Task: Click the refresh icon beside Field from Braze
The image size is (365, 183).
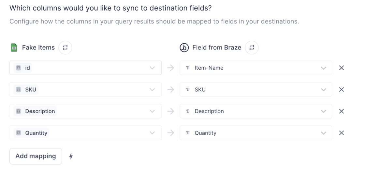Action: 252,48
